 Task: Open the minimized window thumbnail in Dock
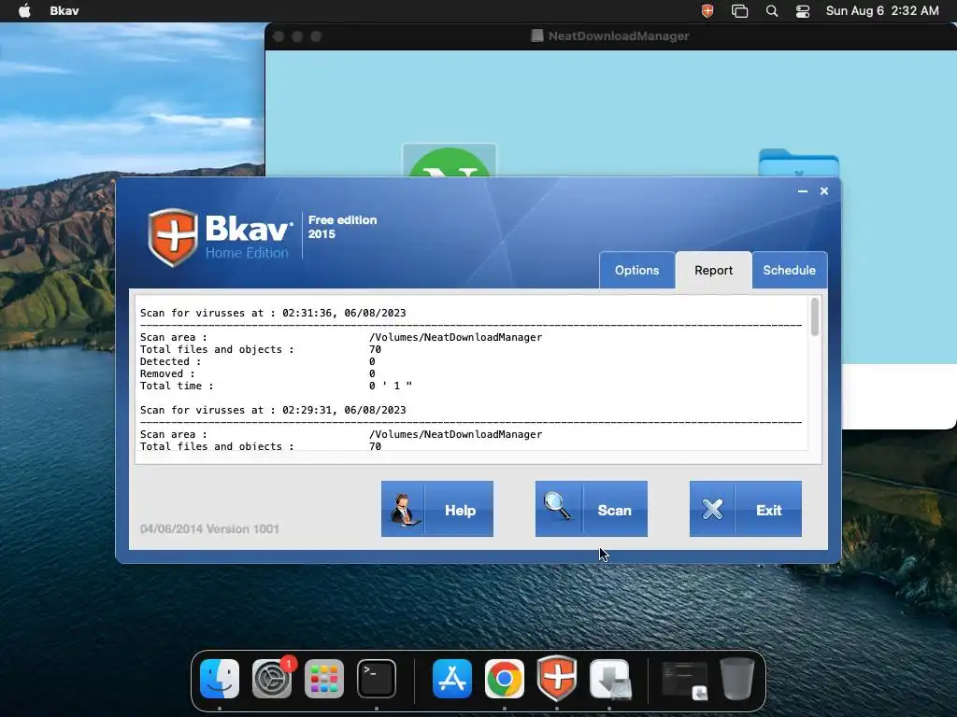(685, 680)
